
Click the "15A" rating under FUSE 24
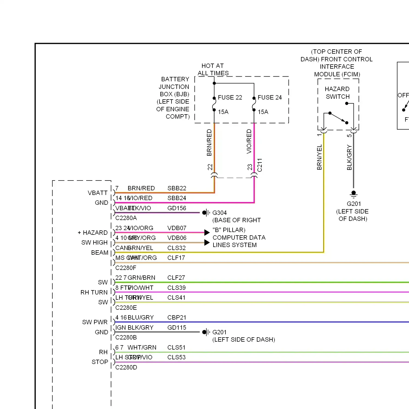tap(263, 112)
